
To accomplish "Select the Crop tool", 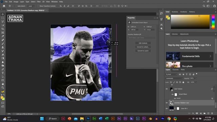I will (3, 29).
